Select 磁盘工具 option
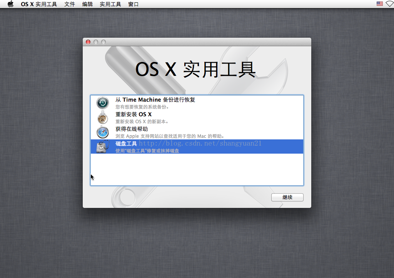The width and height of the screenshot is (394, 278). click(x=197, y=147)
